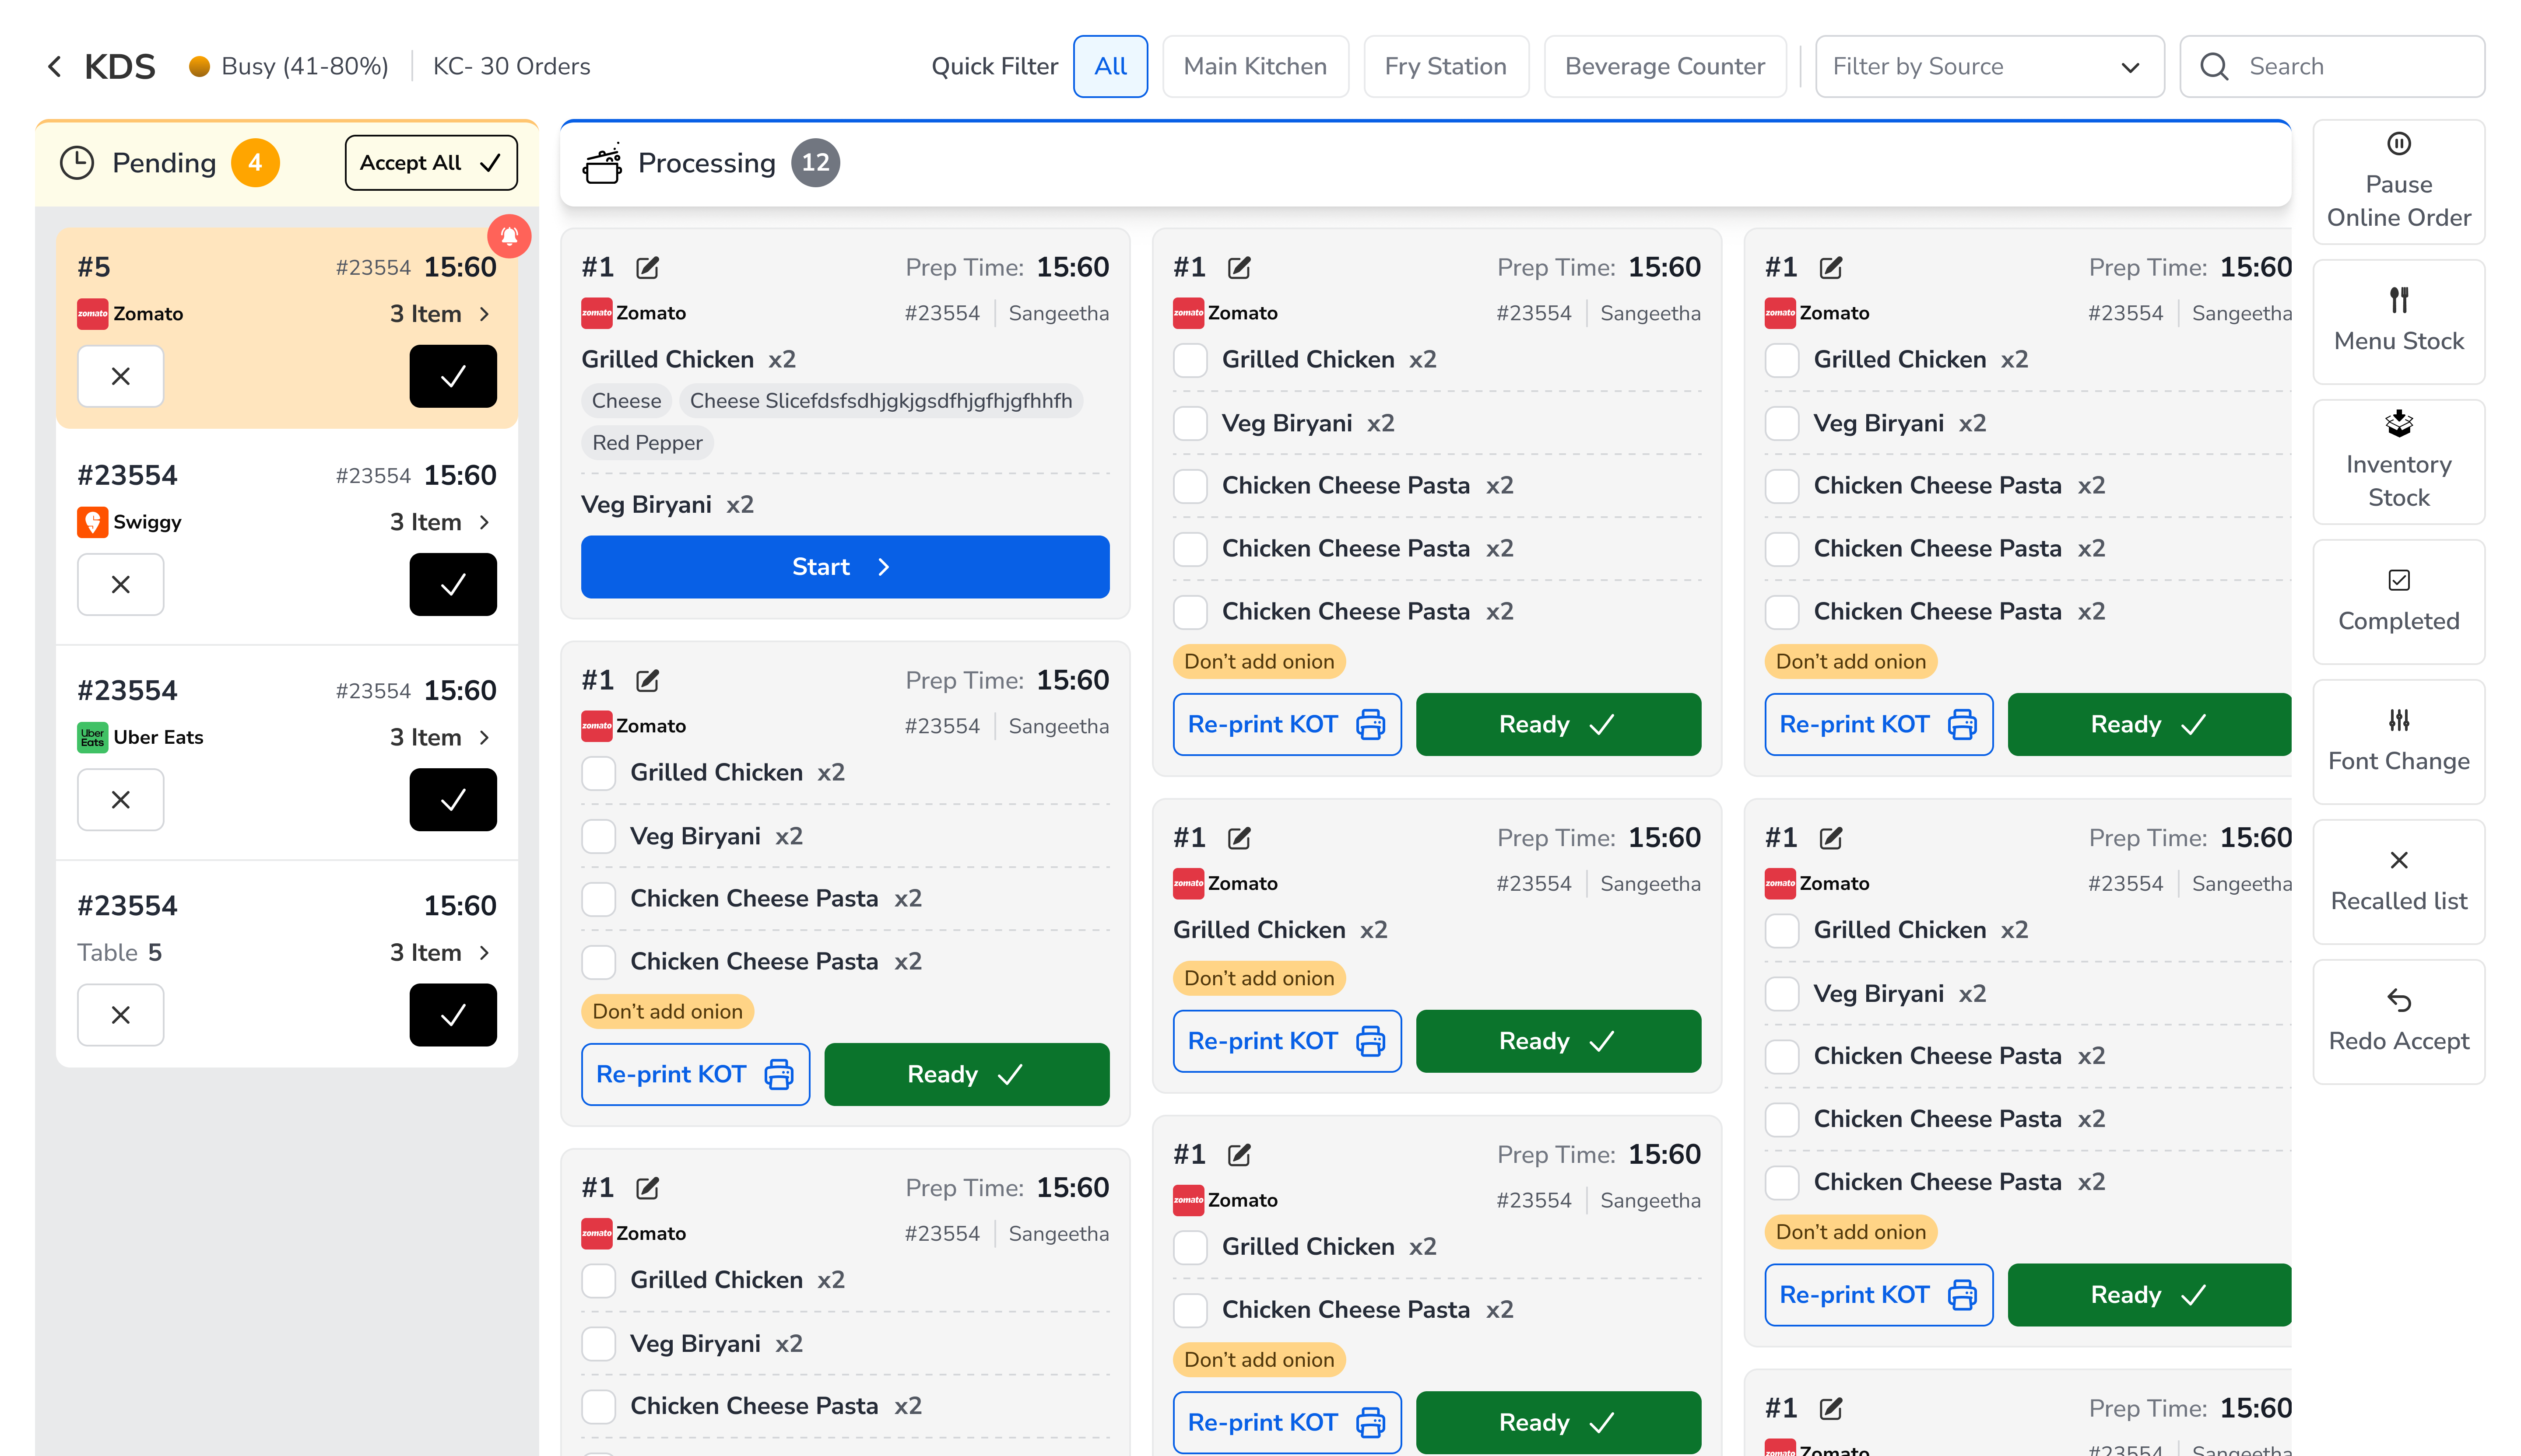
Task: Click Redo Accept in sidebar
Action: [2398, 1022]
